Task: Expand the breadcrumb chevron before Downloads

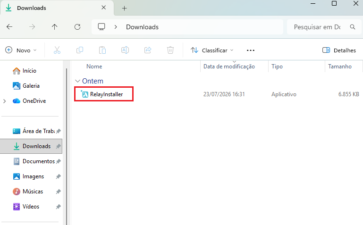Action: point(116,27)
